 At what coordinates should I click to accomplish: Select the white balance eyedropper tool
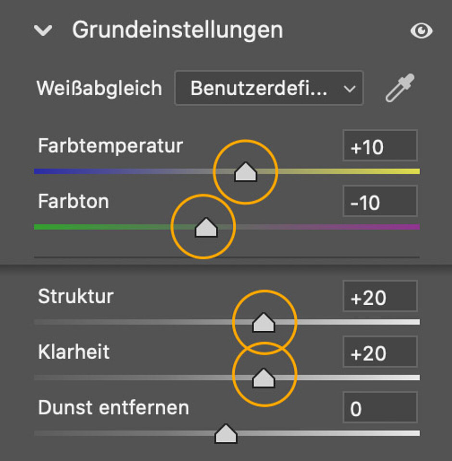pyautogui.click(x=400, y=88)
